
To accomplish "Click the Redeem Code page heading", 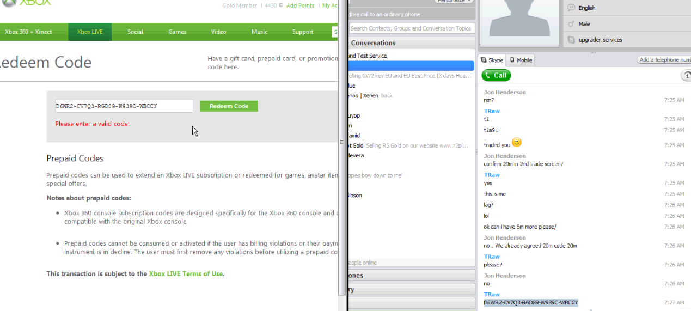I will click(x=46, y=62).
